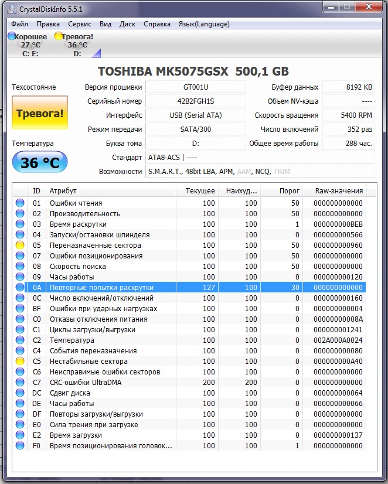388x484 pixels.
Task: Click the blue status icon for disk C: E:
Action: [11, 36]
